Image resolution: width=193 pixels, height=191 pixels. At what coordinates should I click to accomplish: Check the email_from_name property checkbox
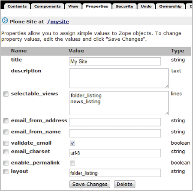click(x=6, y=132)
